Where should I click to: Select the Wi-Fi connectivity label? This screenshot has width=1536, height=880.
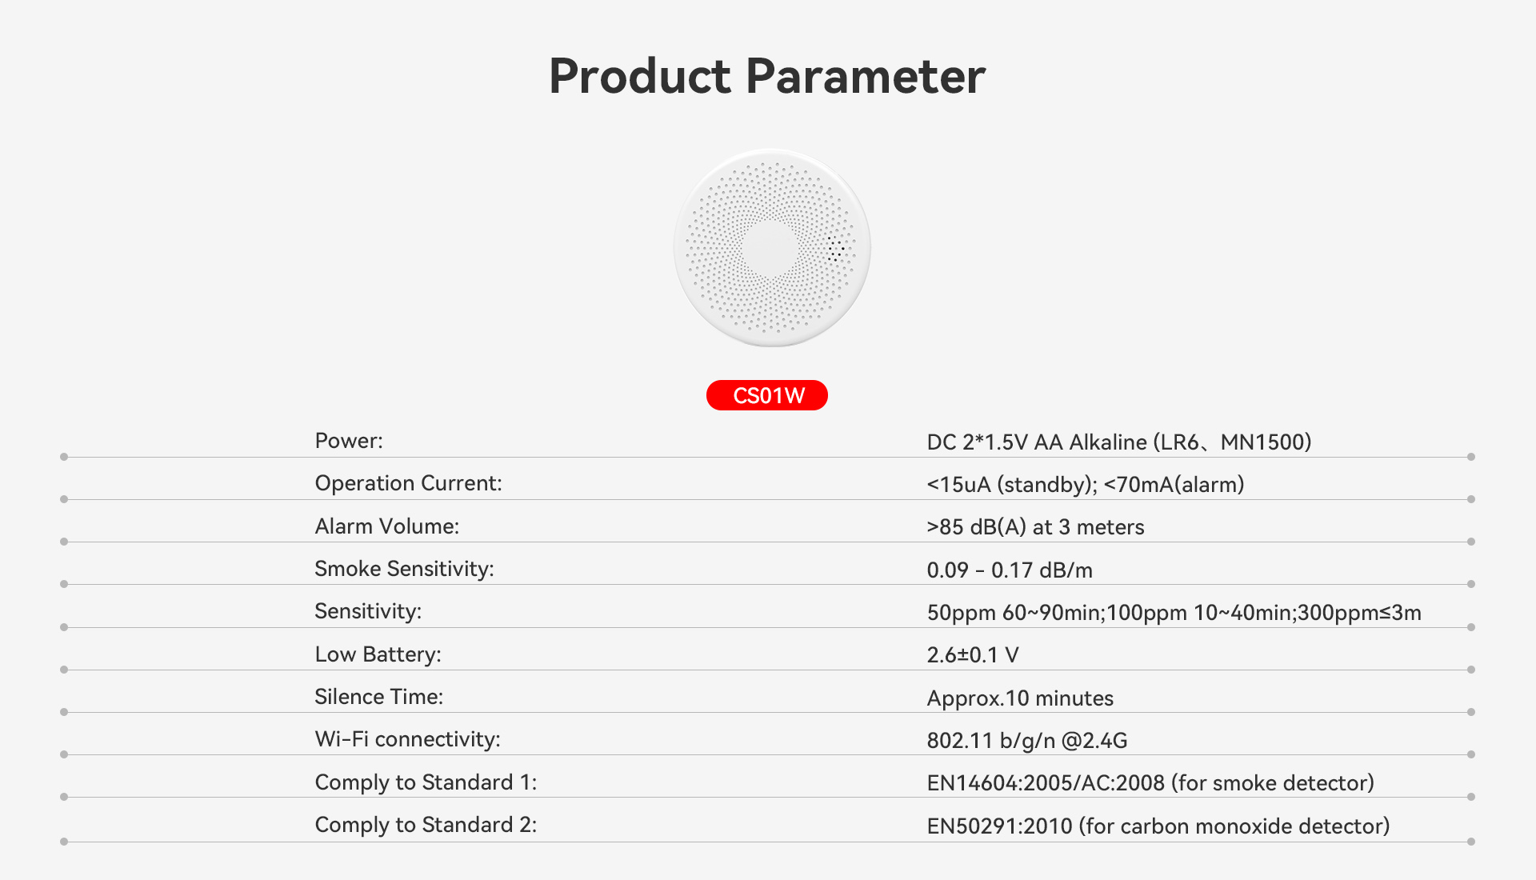pyautogui.click(x=407, y=738)
